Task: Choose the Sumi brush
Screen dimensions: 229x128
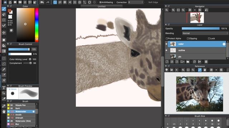Action: click(x=21, y=108)
